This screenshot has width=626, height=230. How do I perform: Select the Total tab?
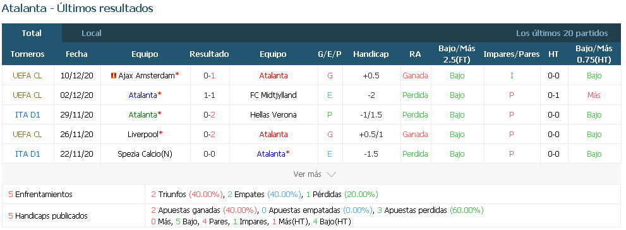click(32, 33)
